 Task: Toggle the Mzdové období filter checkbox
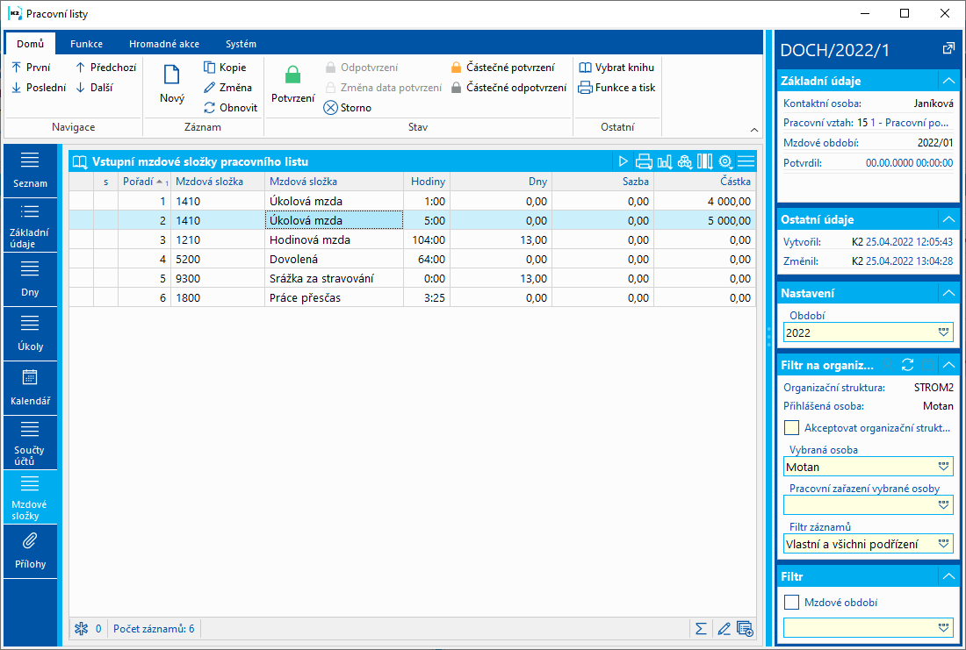(x=792, y=603)
